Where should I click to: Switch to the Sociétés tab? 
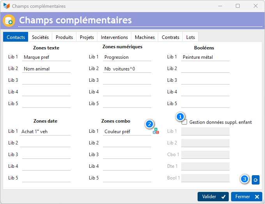click(x=40, y=37)
